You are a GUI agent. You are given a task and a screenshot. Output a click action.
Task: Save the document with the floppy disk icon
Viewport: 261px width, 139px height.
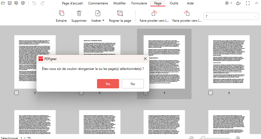(10, 3)
